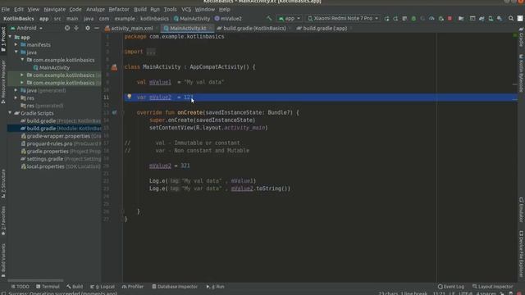Open Project panel settings gear
Image resolution: width=525 pixels, height=295 pixels.
pos(88,28)
